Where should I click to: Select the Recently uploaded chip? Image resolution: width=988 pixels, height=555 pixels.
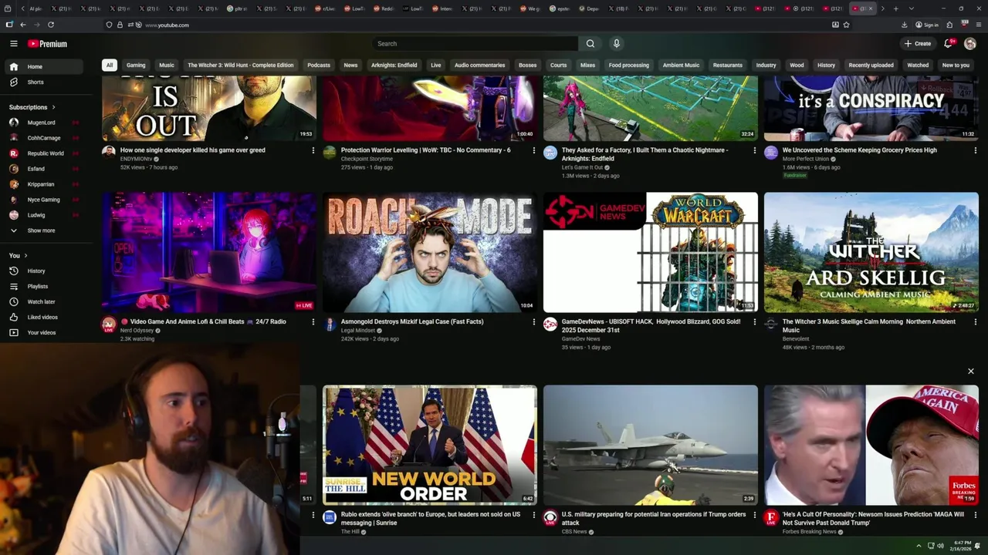click(871, 66)
